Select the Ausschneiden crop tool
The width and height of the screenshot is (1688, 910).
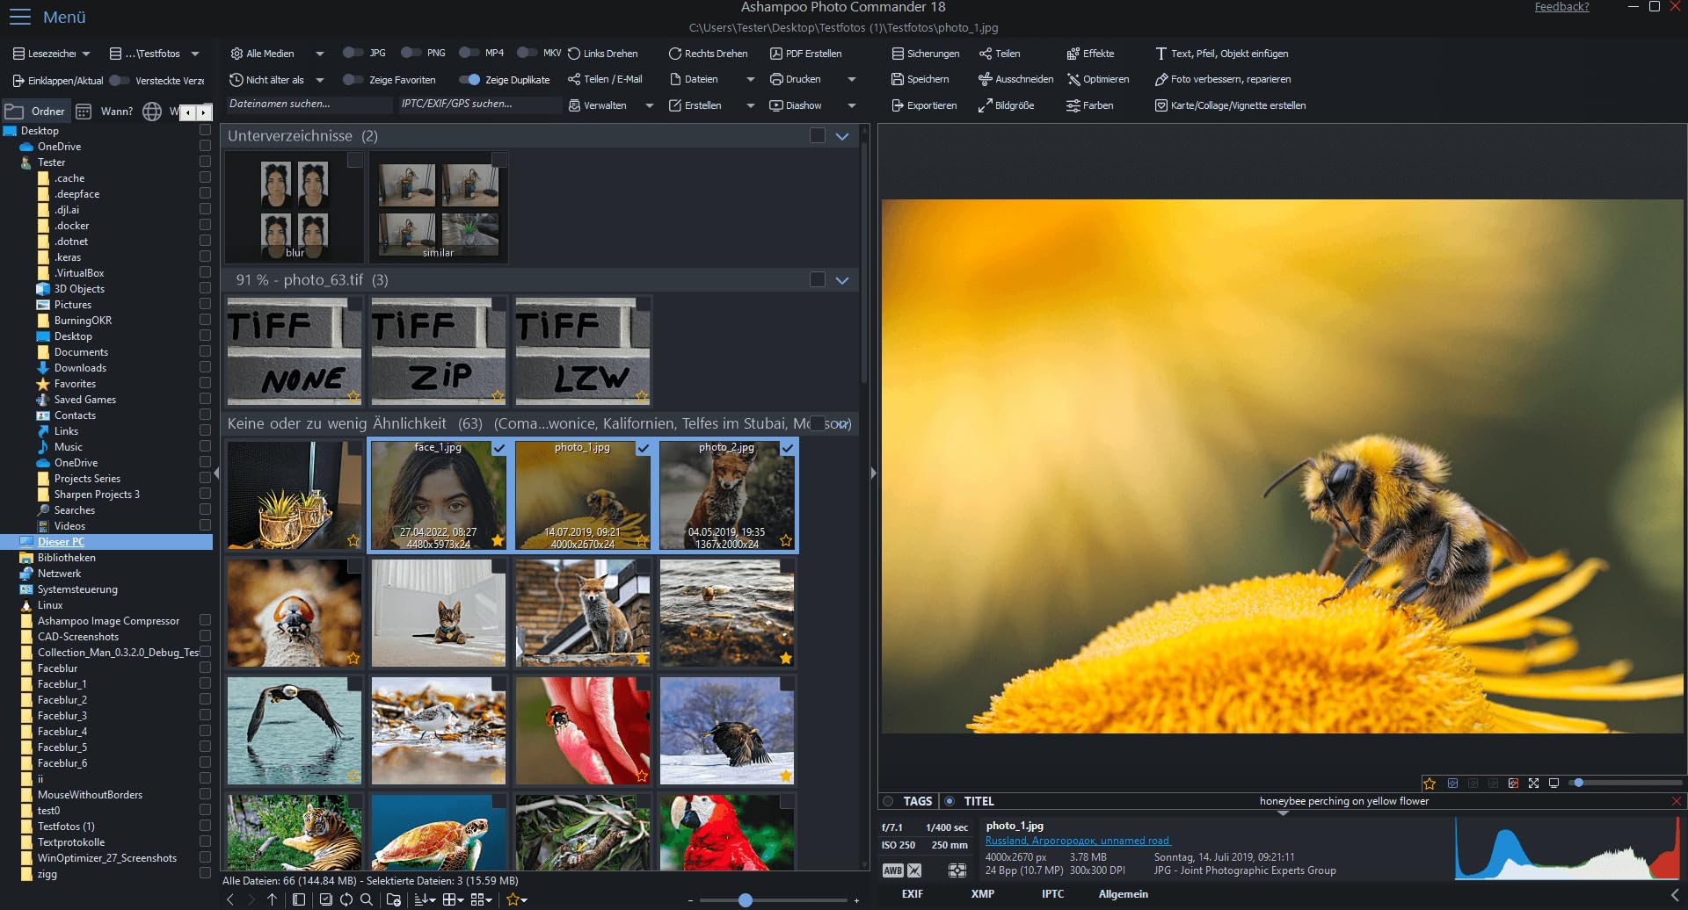(x=1015, y=79)
